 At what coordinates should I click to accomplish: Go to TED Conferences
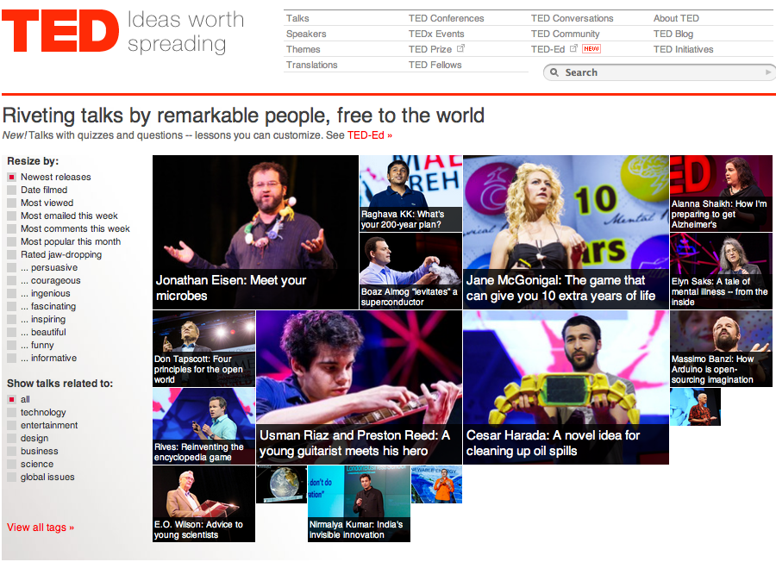click(x=446, y=18)
